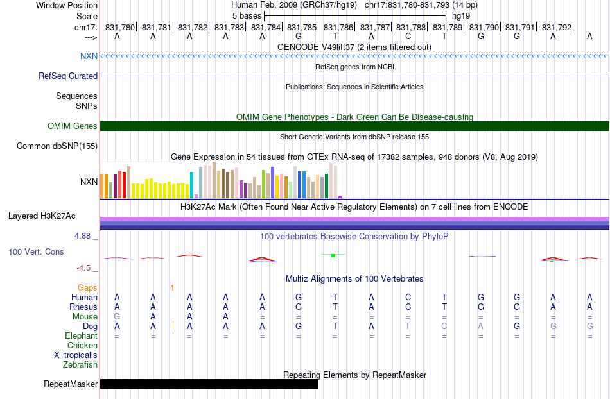The image size is (610, 399).
Task: Click base C in the Human alignment row
Action: [408, 297]
